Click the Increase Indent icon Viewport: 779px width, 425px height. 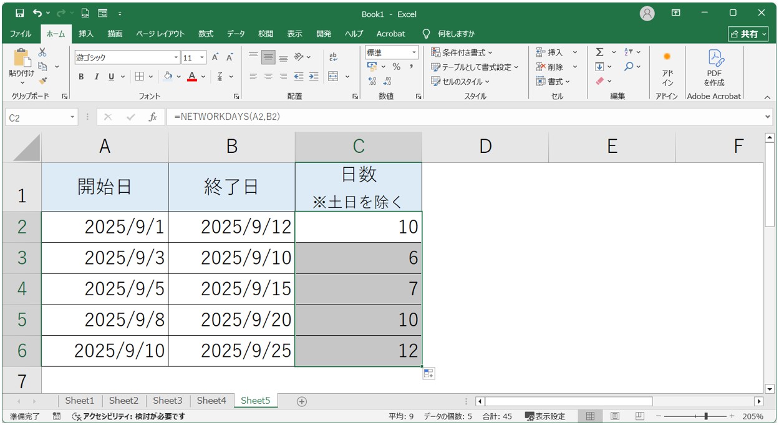coord(313,77)
